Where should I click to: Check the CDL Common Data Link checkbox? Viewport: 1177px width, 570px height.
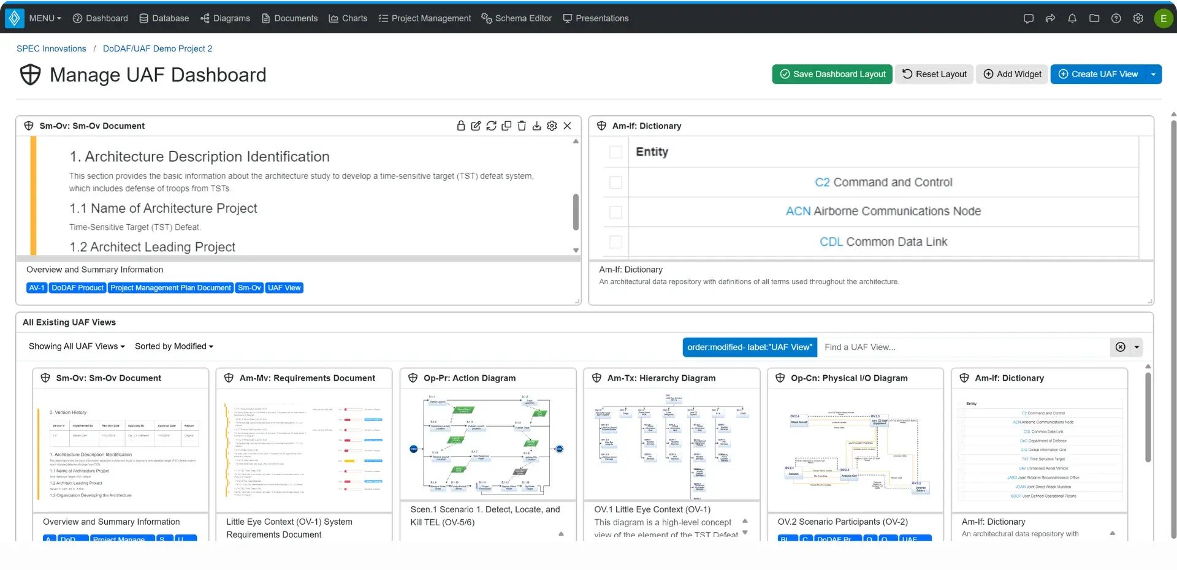pos(615,242)
